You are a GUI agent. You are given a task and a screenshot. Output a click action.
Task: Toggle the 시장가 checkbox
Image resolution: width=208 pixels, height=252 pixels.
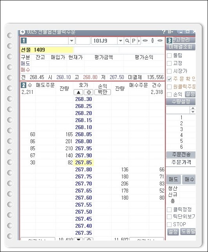tap(169, 71)
